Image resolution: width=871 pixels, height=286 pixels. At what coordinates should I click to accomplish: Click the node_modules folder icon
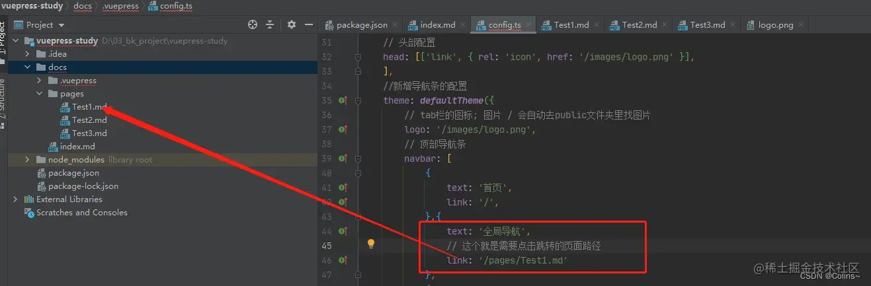41,160
